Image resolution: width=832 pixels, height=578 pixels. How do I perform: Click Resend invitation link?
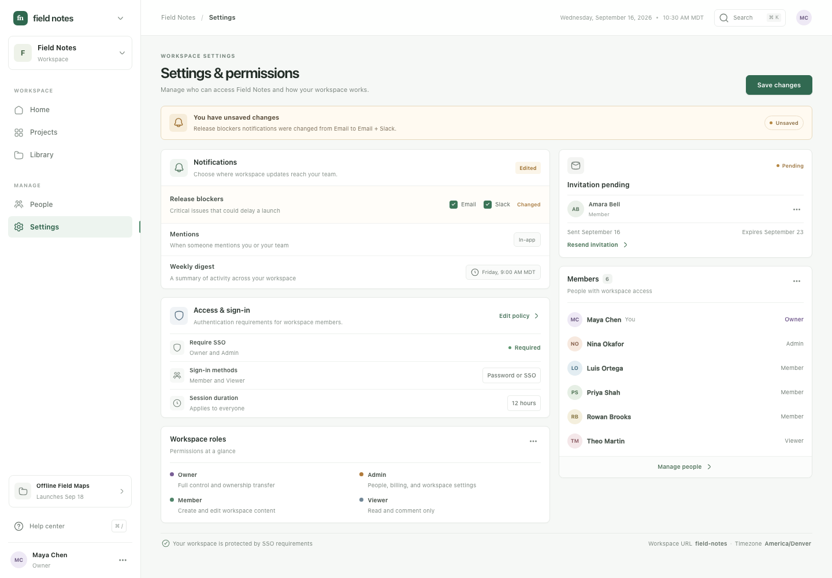tap(597, 245)
